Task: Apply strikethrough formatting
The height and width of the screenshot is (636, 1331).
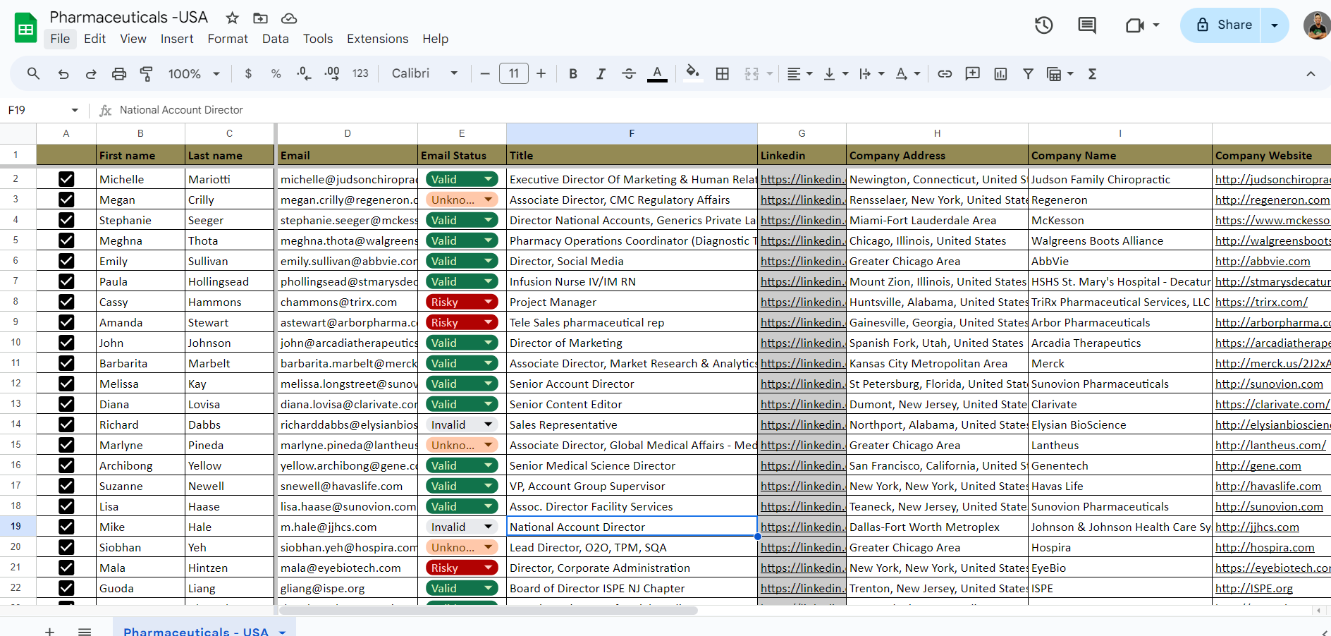Action: coord(629,73)
